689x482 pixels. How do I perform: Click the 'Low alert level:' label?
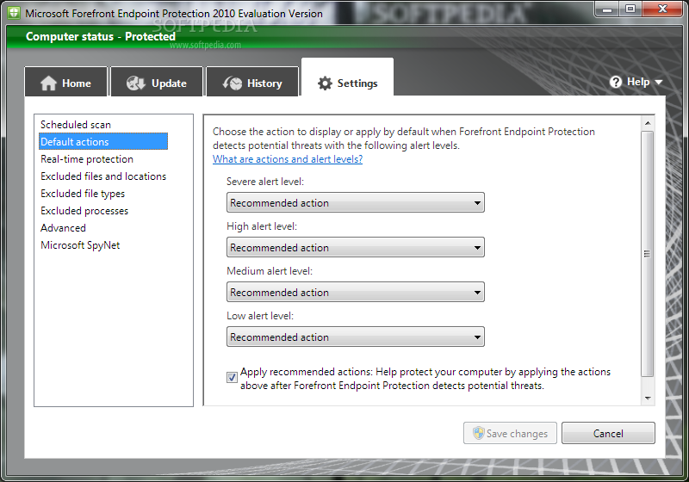(x=260, y=316)
